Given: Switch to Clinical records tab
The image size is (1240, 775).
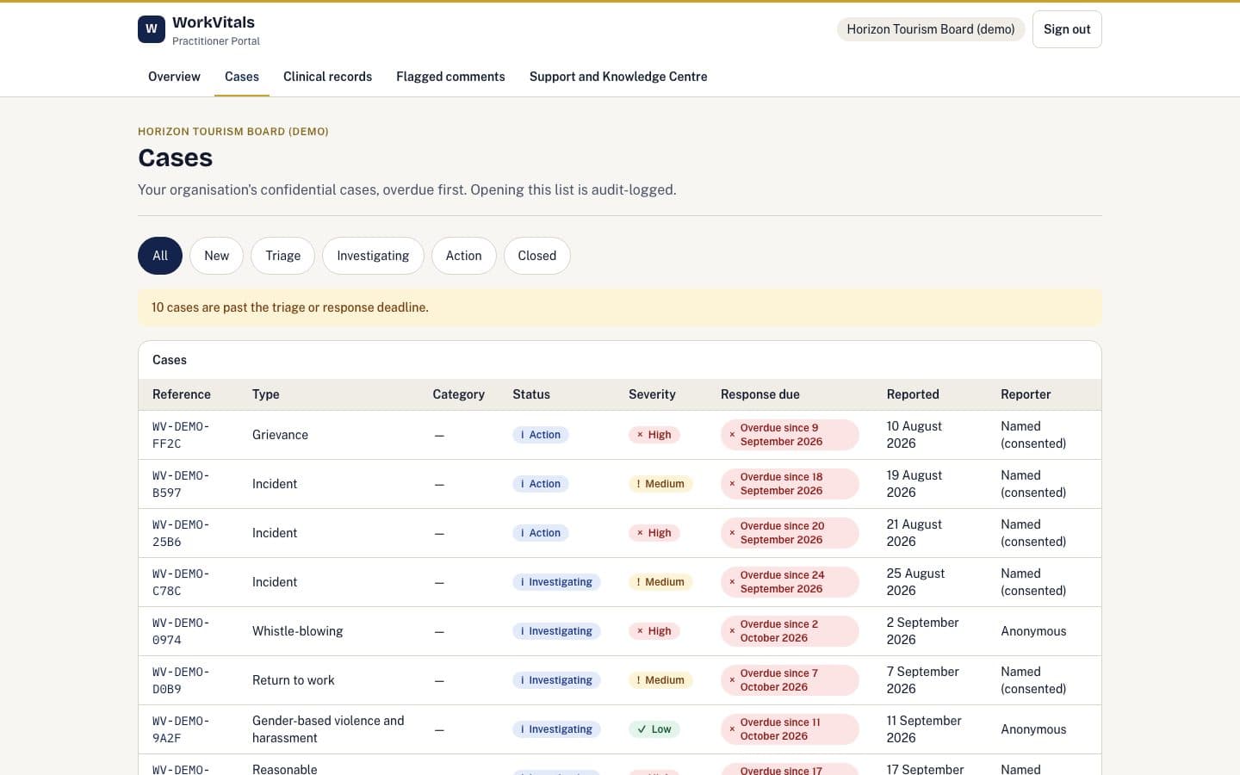Looking at the screenshot, I should pyautogui.click(x=327, y=77).
